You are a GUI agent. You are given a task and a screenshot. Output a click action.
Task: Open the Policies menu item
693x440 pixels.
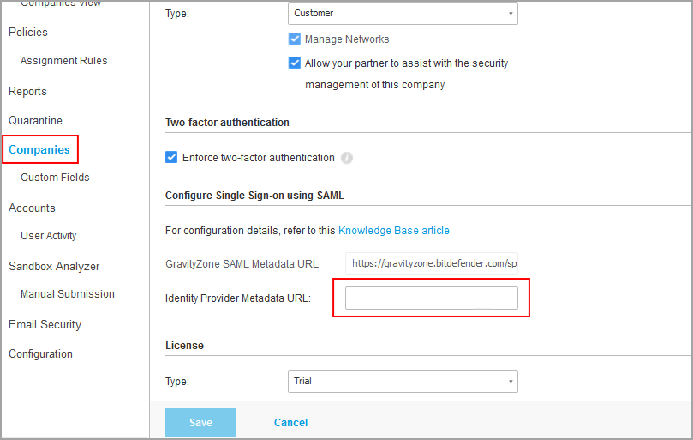28,33
